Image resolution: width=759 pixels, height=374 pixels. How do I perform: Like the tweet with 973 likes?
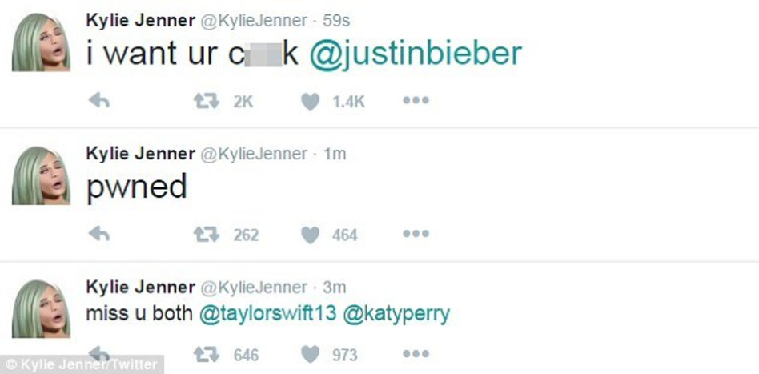click(x=311, y=353)
